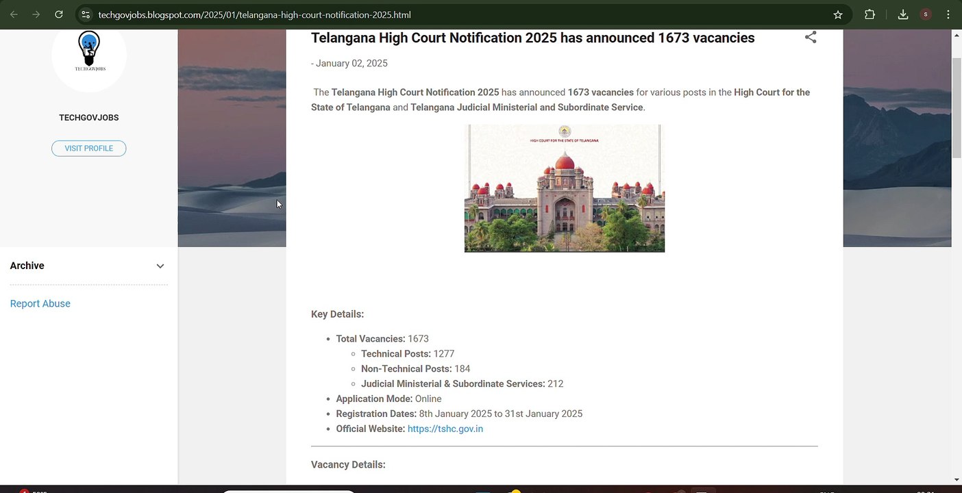Click the page scrollbar thumb
This screenshot has width=962, height=493.
click(x=957, y=108)
